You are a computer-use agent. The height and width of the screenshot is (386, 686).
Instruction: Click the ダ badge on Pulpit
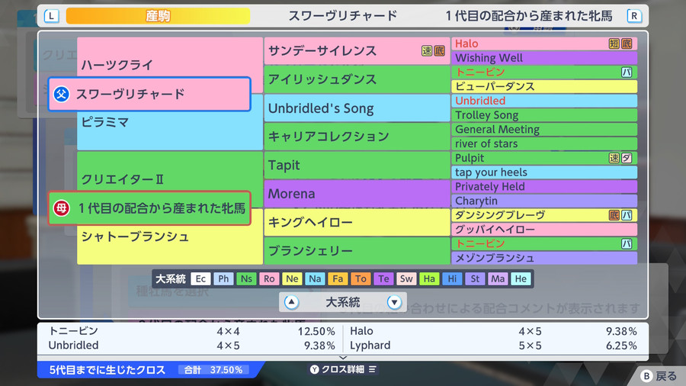[x=627, y=158]
